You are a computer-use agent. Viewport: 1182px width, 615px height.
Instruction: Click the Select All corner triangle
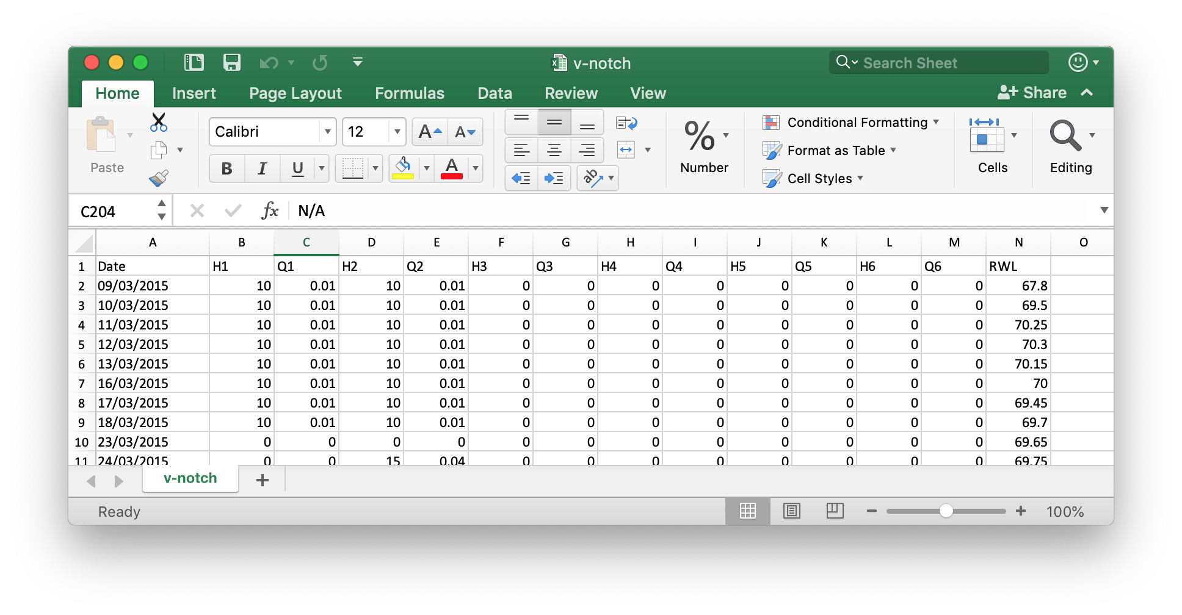(83, 243)
